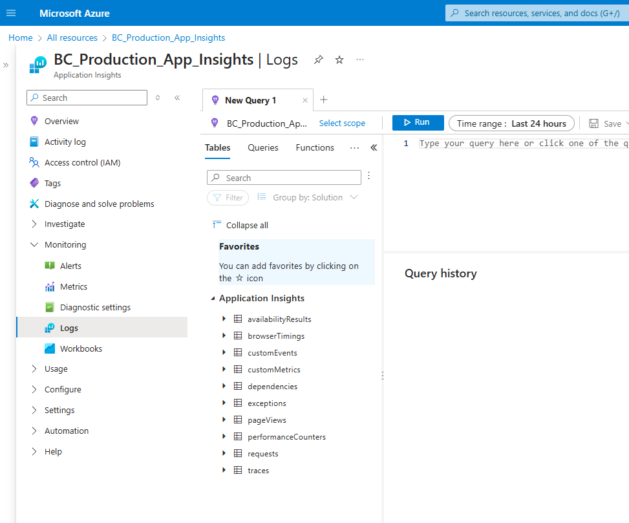Open Access control (IAM)
629x523 pixels.
[x=82, y=162]
